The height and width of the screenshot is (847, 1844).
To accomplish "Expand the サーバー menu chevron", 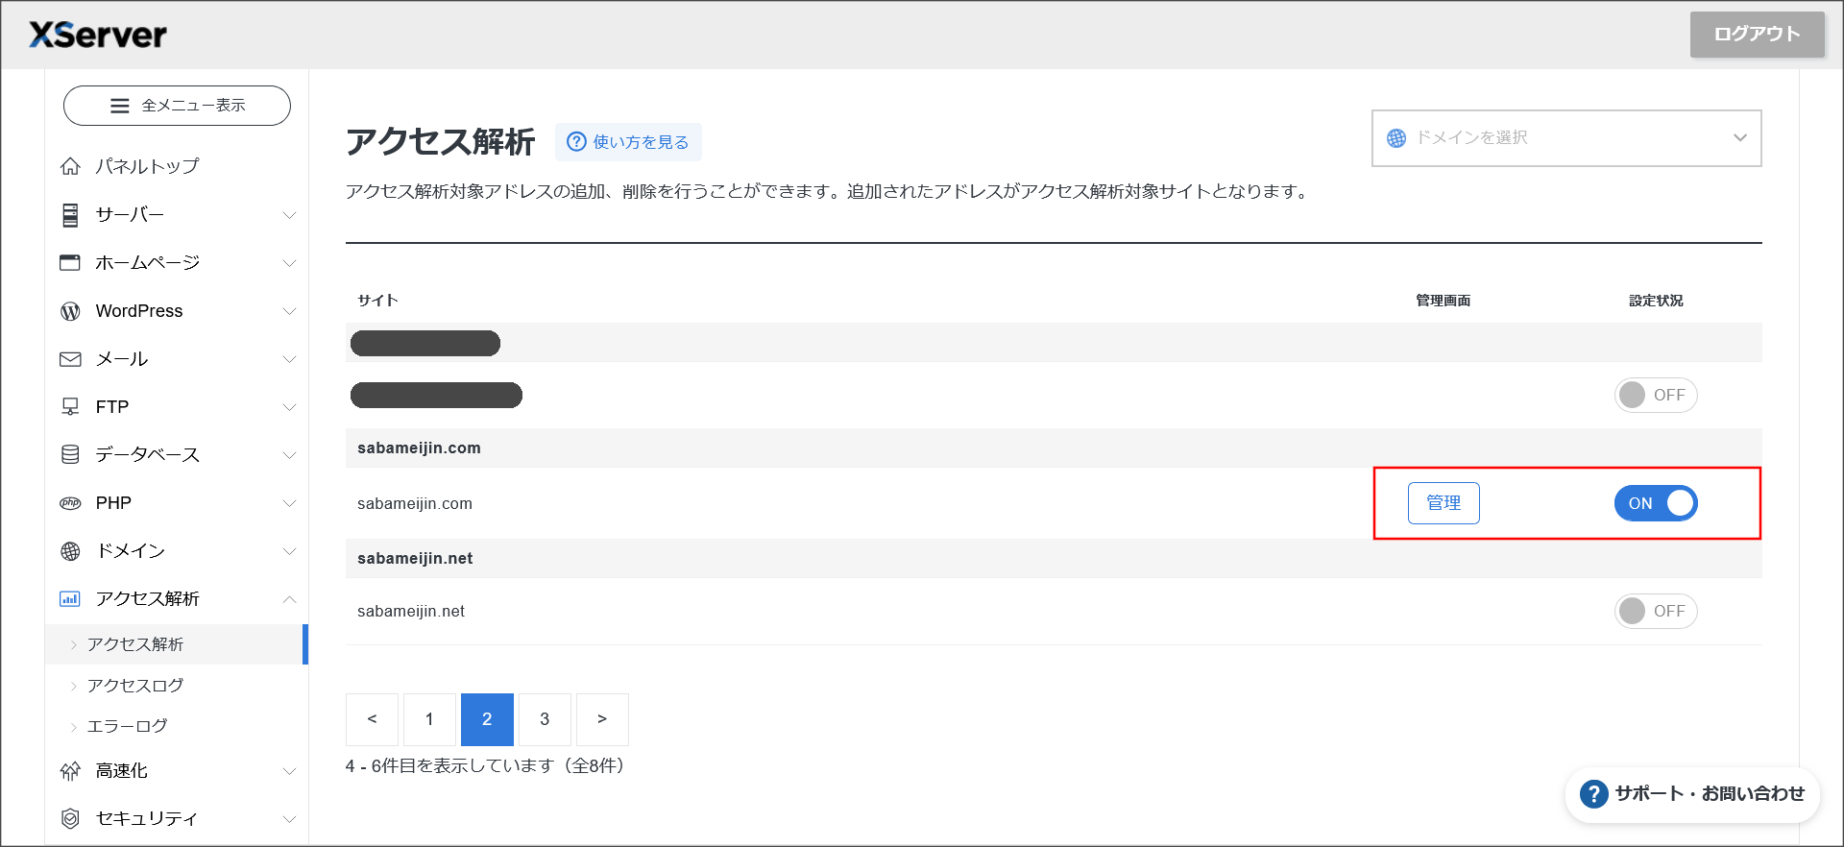I will click(x=289, y=215).
